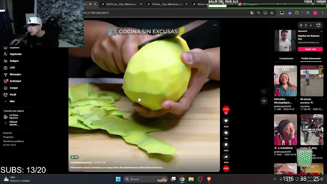Screen dimensions: 327x184
Task: Click the Apply now ad button
Action: coord(310,49)
